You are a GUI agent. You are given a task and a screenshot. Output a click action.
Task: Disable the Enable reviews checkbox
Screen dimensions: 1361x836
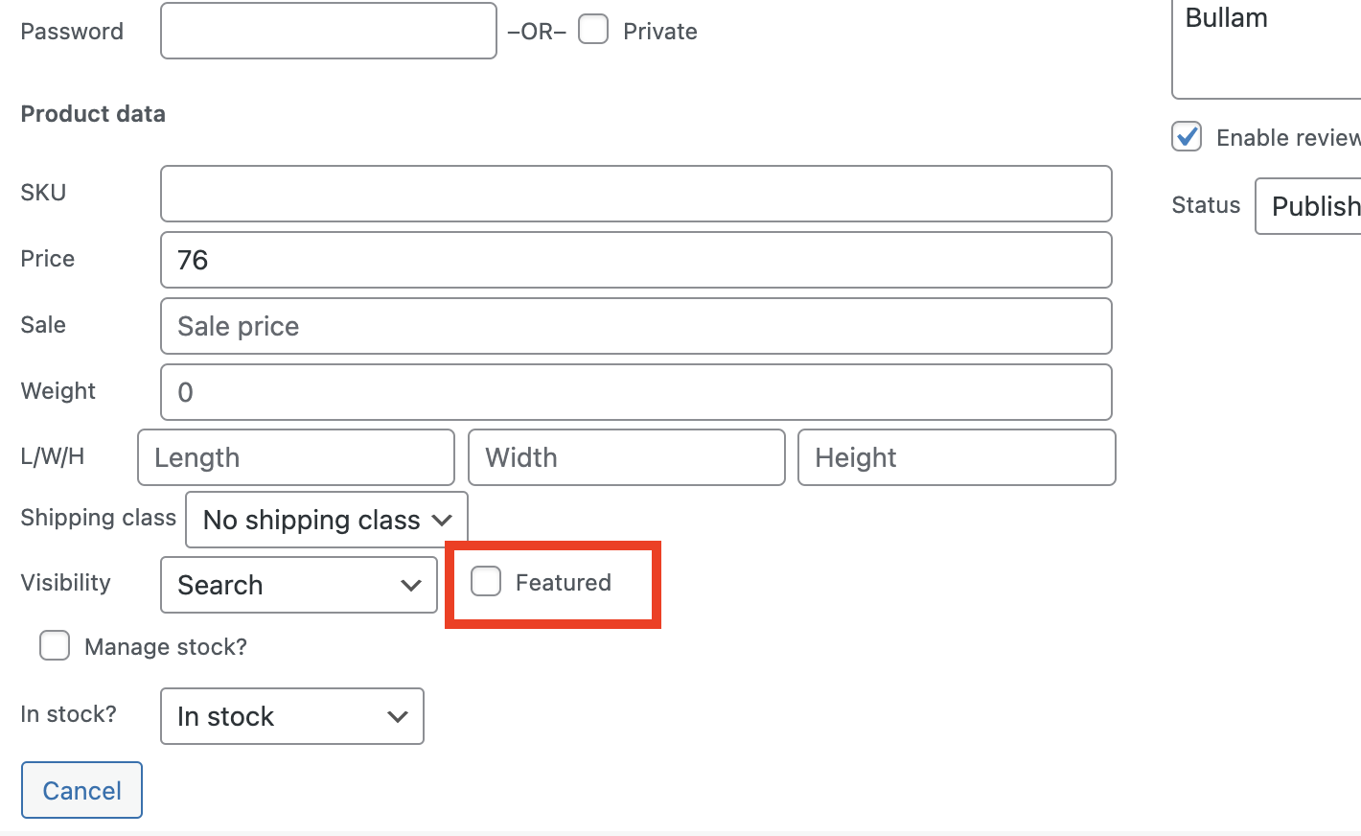pyautogui.click(x=1186, y=137)
